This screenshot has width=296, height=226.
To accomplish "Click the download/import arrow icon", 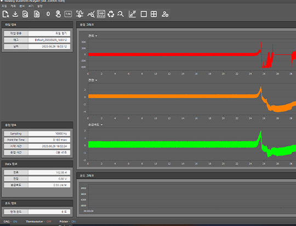I will point(15,14).
